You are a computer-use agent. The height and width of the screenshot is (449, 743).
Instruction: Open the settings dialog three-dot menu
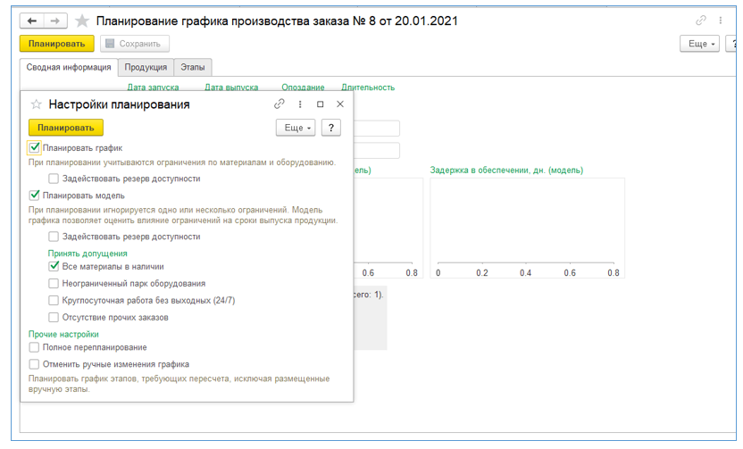pos(300,104)
